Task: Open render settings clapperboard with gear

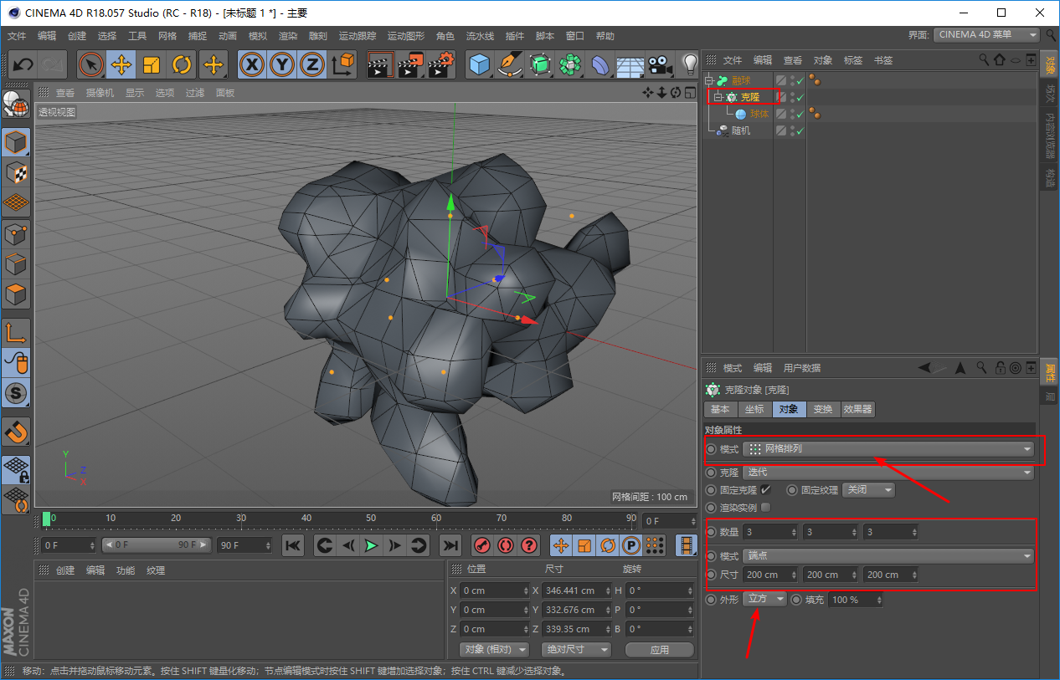Action: click(441, 64)
